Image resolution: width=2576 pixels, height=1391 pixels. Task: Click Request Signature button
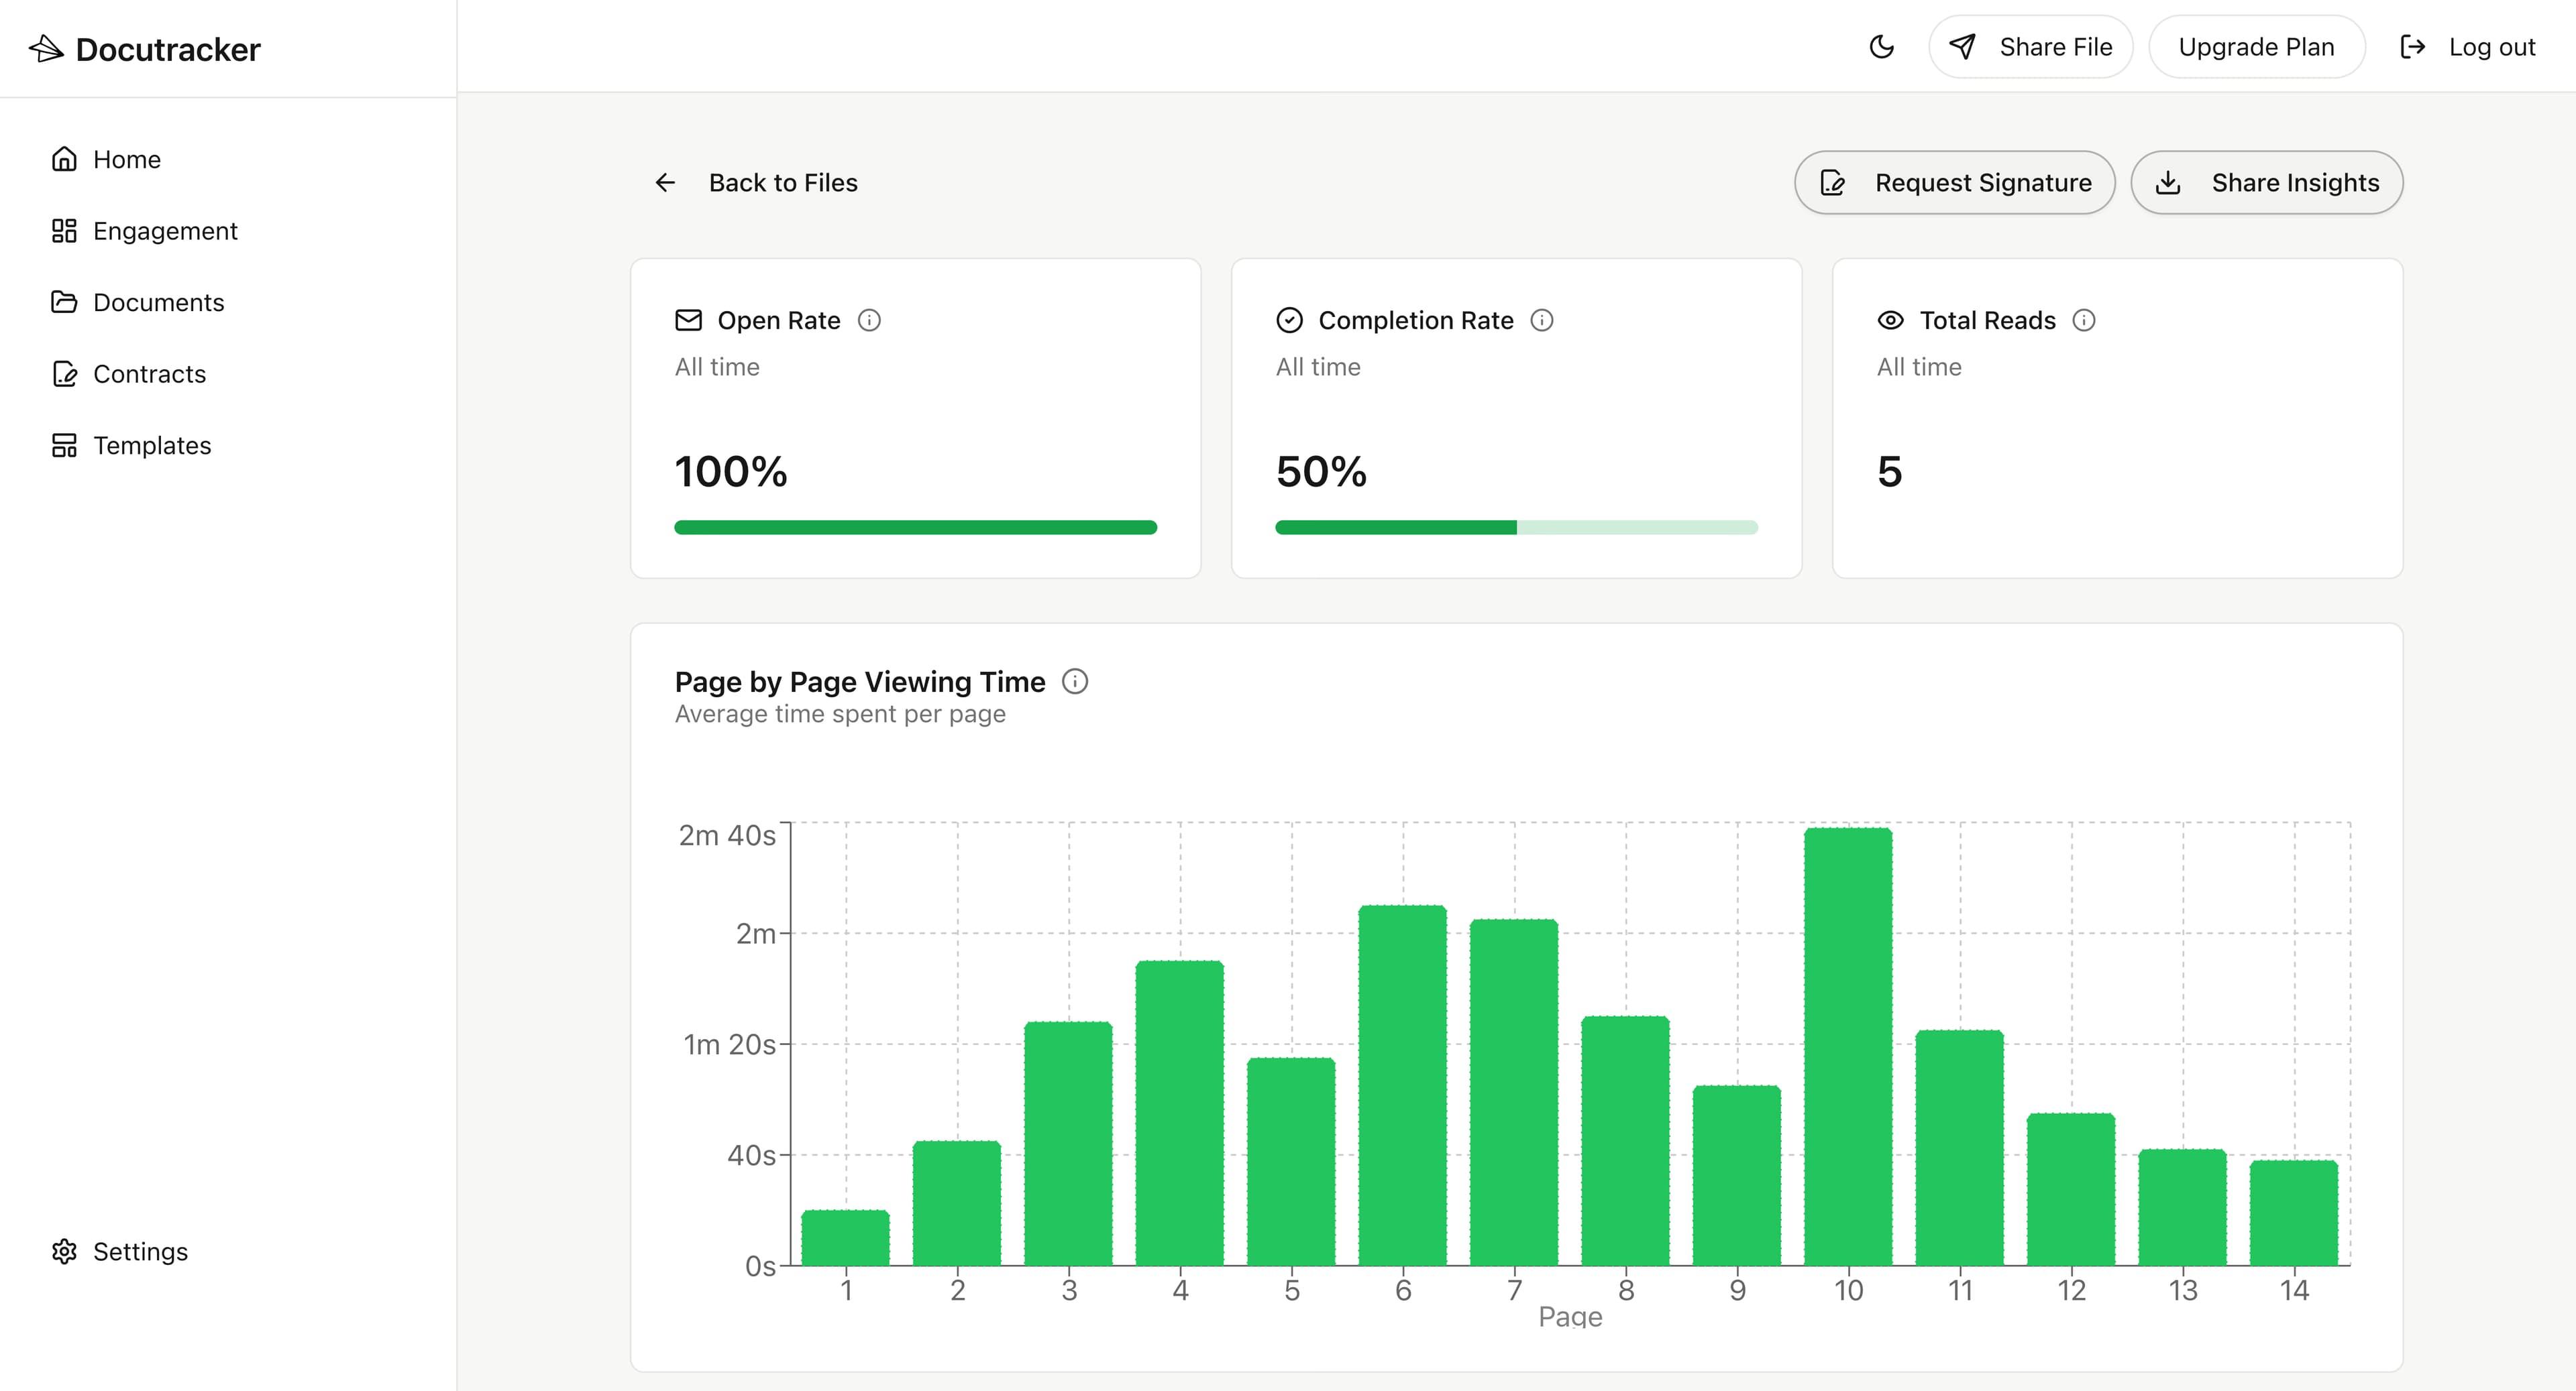1954,182
